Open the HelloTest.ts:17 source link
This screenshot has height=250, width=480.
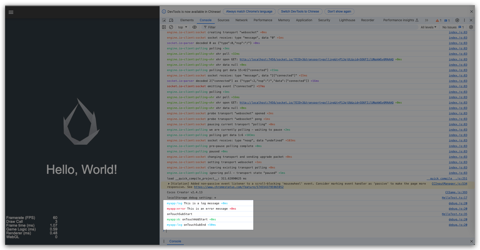[454, 198]
